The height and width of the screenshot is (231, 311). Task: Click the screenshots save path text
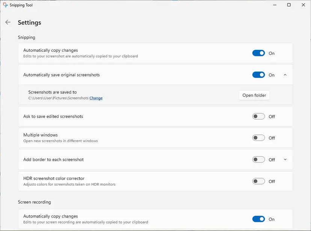click(x=58, y=98)
